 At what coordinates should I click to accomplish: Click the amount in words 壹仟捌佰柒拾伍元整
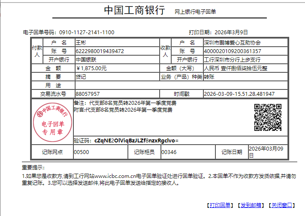point(244,68)
